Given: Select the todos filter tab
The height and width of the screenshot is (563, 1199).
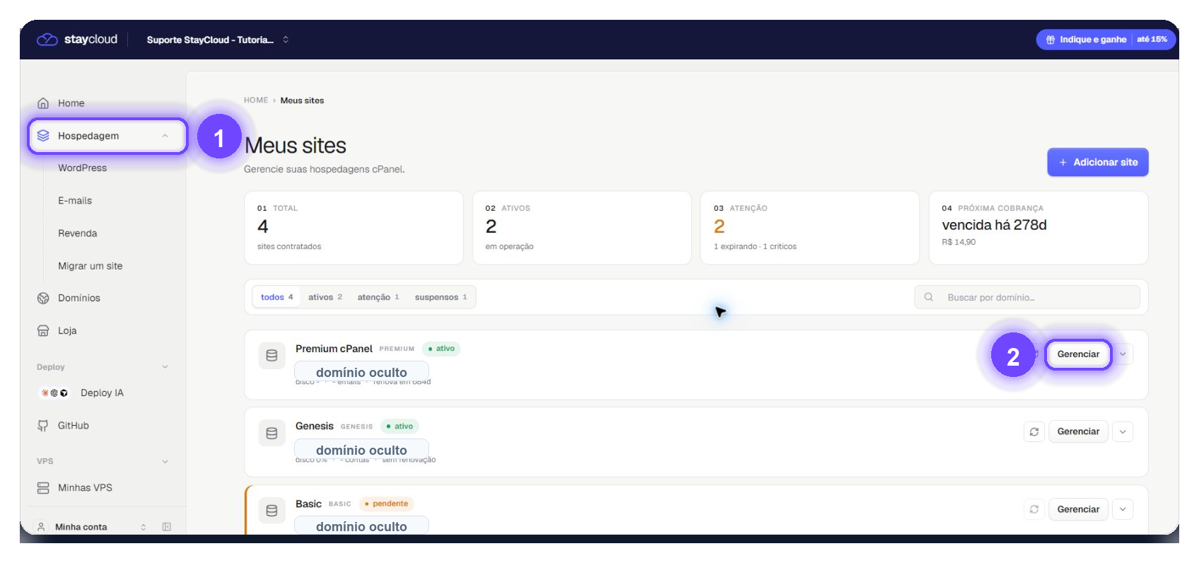Looking at the screenshot, I should 276,297.
